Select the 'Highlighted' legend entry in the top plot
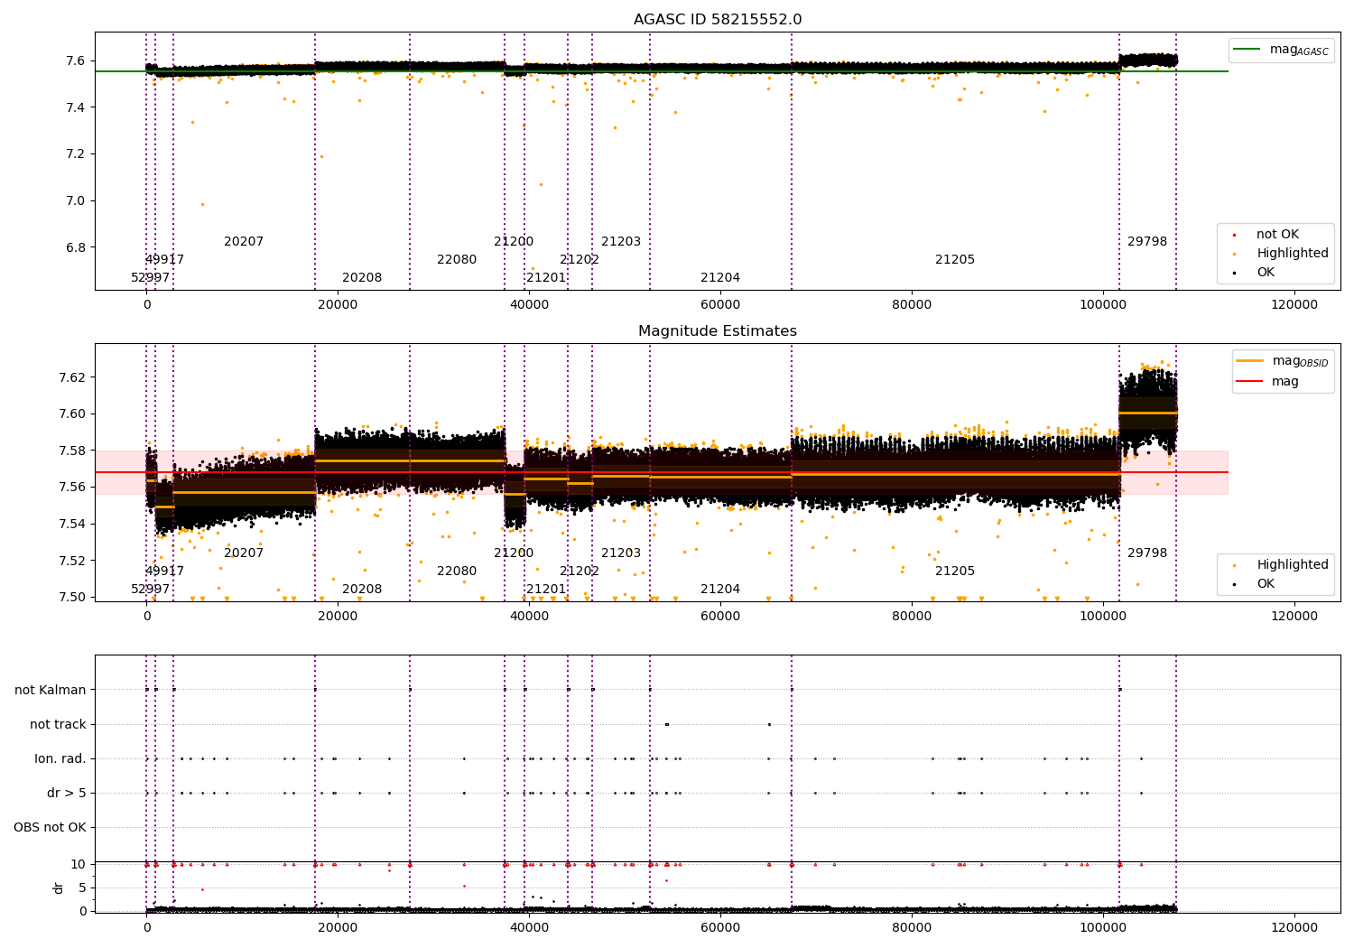 tap(1293, 254)
